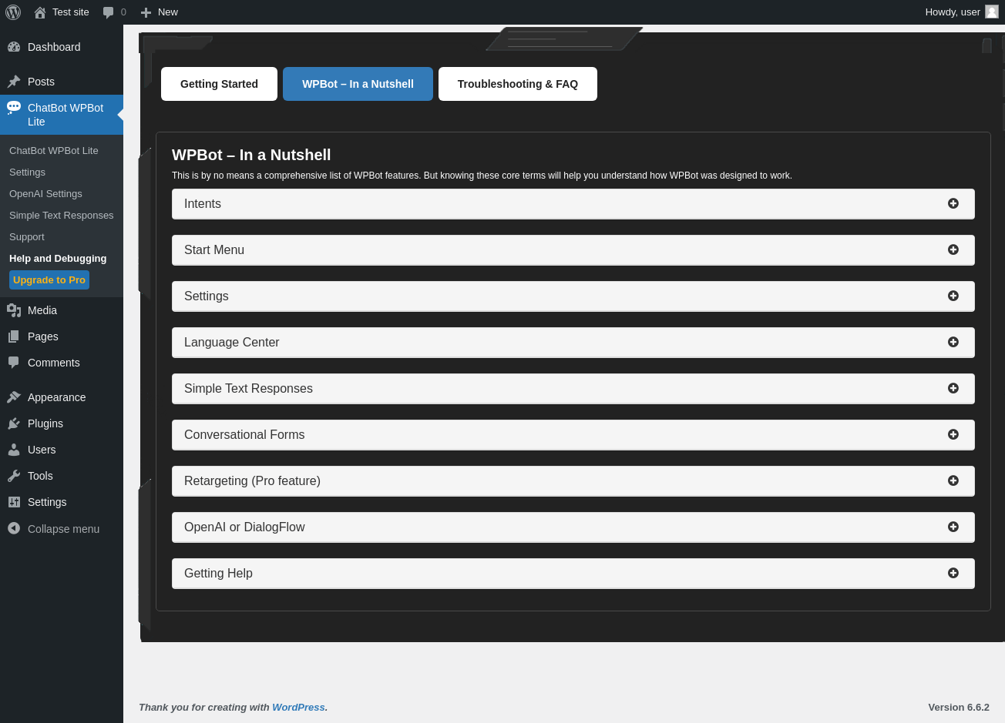This screenshot has height=723, width=1005.
Task: Click the Media icon in sidebar
Action: (x=14, y=310)
